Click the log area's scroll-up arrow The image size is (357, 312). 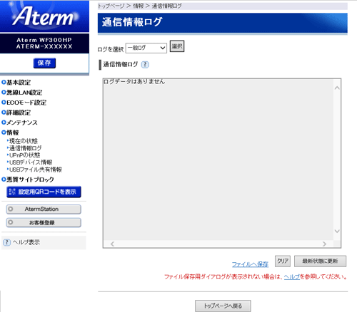[x=337, y=88]
